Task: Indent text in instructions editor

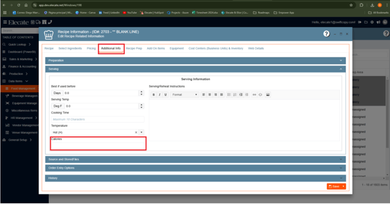Action: pos(241,95)
